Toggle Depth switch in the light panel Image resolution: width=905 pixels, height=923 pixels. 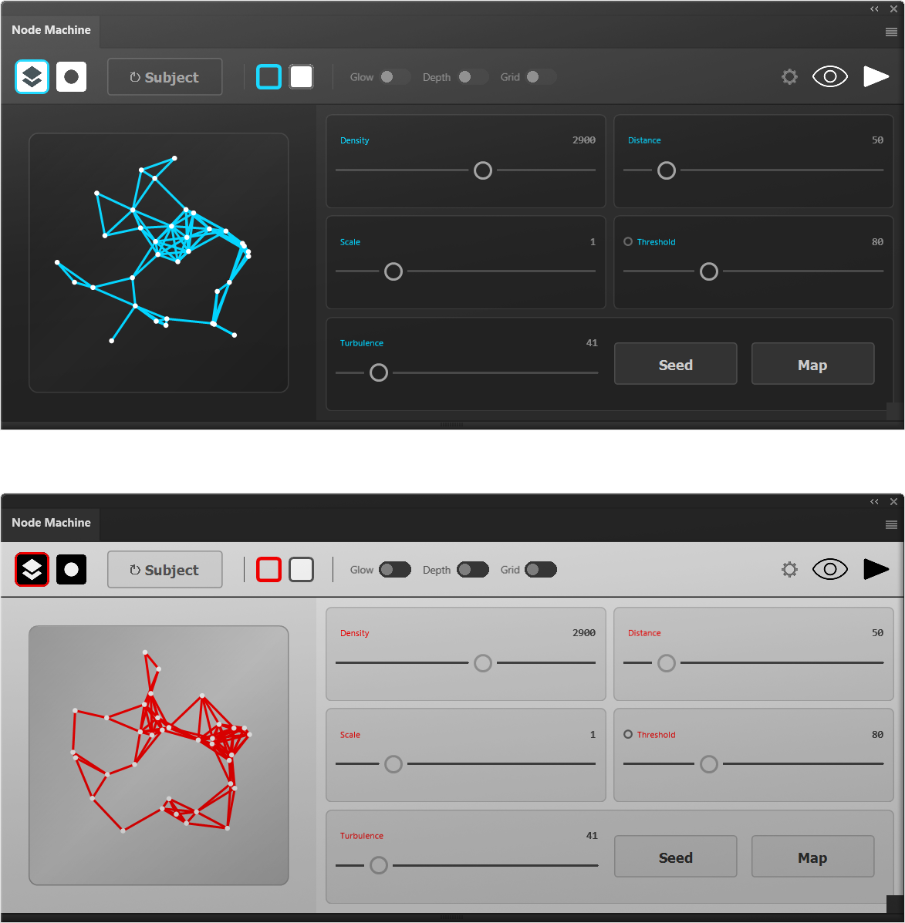472,570
